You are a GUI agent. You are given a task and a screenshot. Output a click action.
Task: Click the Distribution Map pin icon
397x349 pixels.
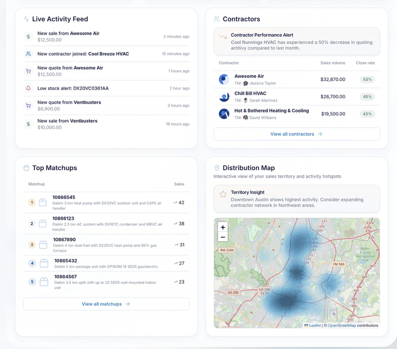216,168
